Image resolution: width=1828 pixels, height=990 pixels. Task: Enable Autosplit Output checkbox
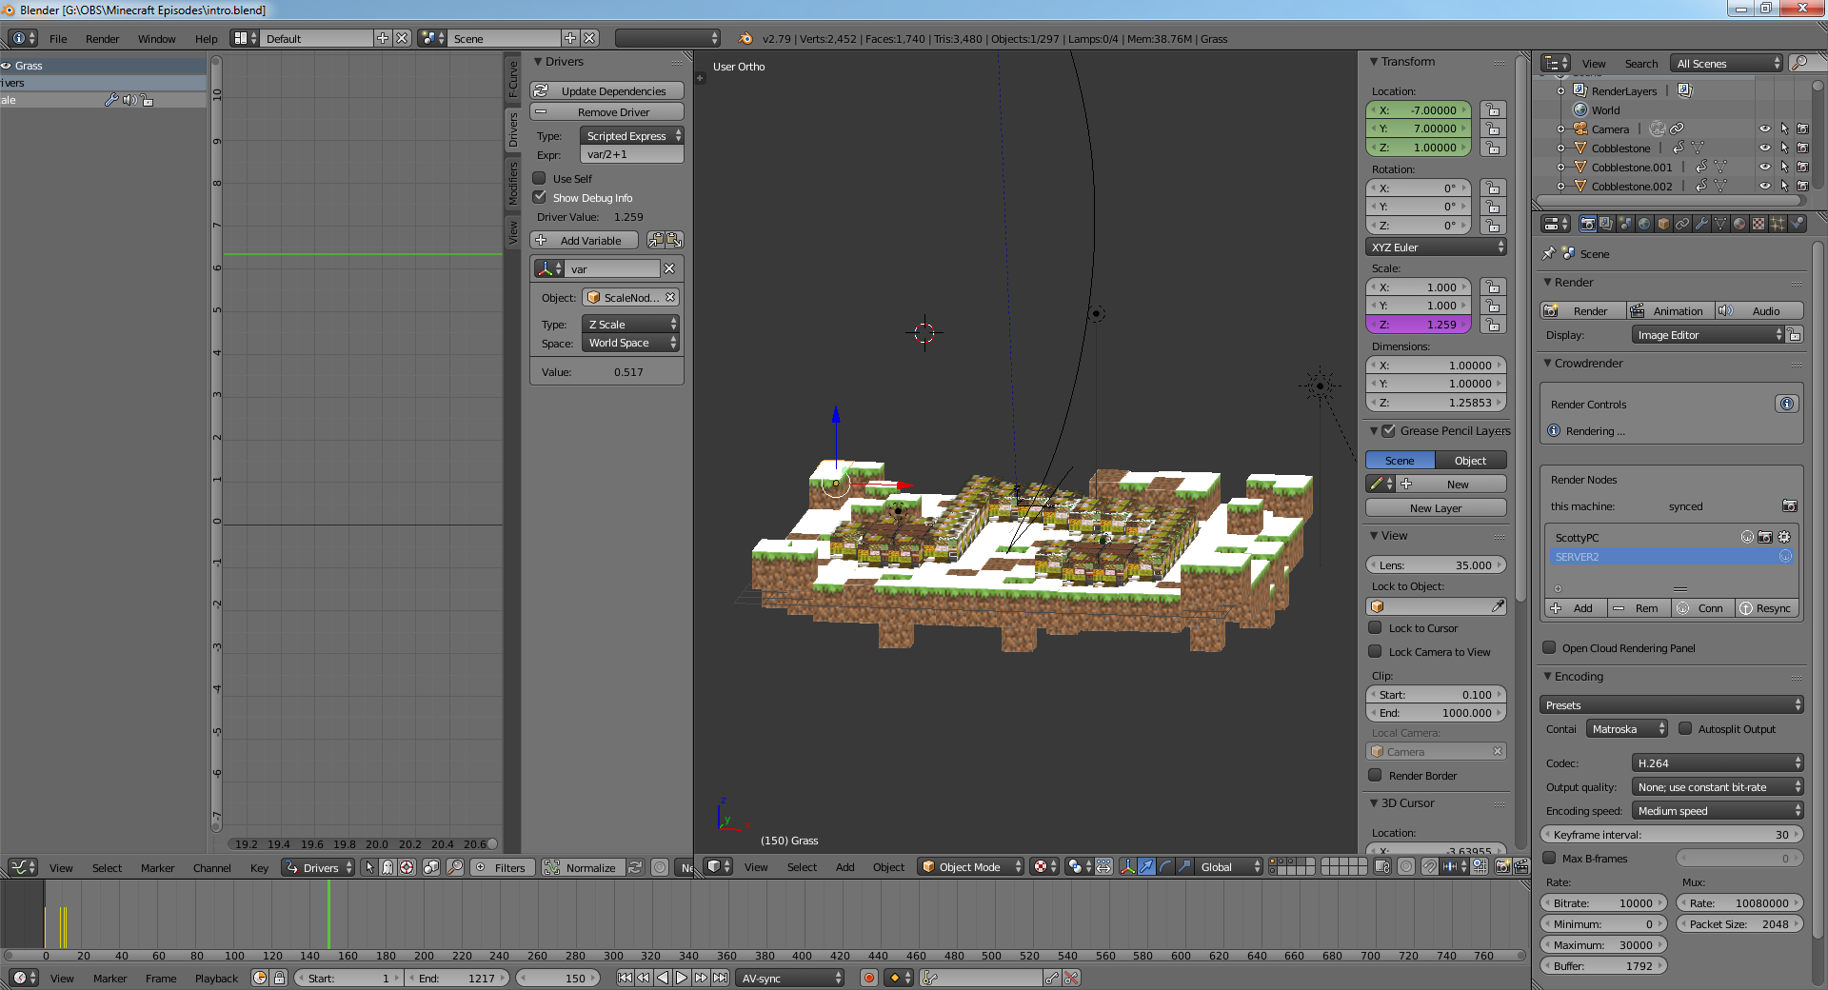click(1685, 728)
